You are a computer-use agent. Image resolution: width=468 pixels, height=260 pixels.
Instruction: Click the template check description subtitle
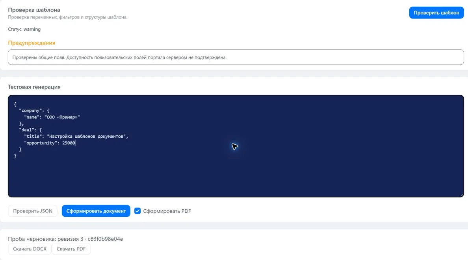tap(67, 17)
